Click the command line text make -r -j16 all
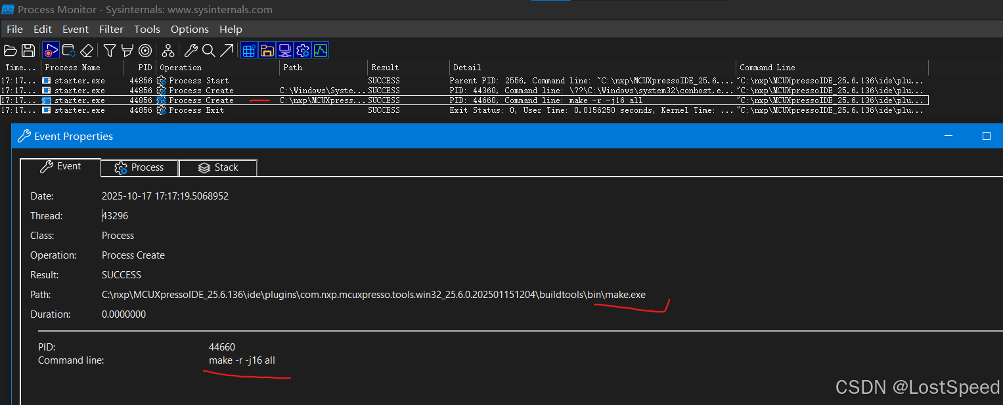Viewport: 1003px width, 405px height. tap(242, 360)
